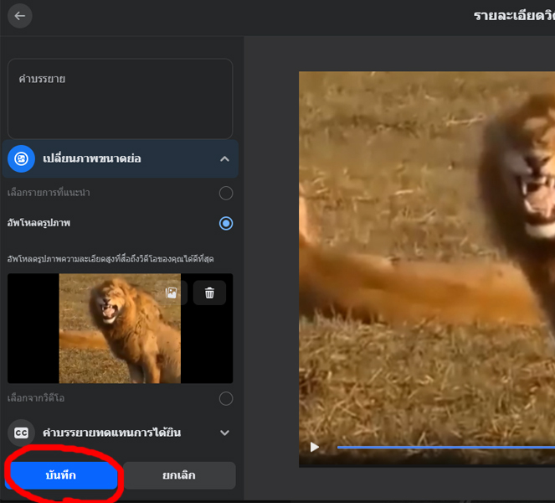Viewport: 555px width, 503px height.
Task: Select the suggested items radio button
Action: click(x=226, y=193)
